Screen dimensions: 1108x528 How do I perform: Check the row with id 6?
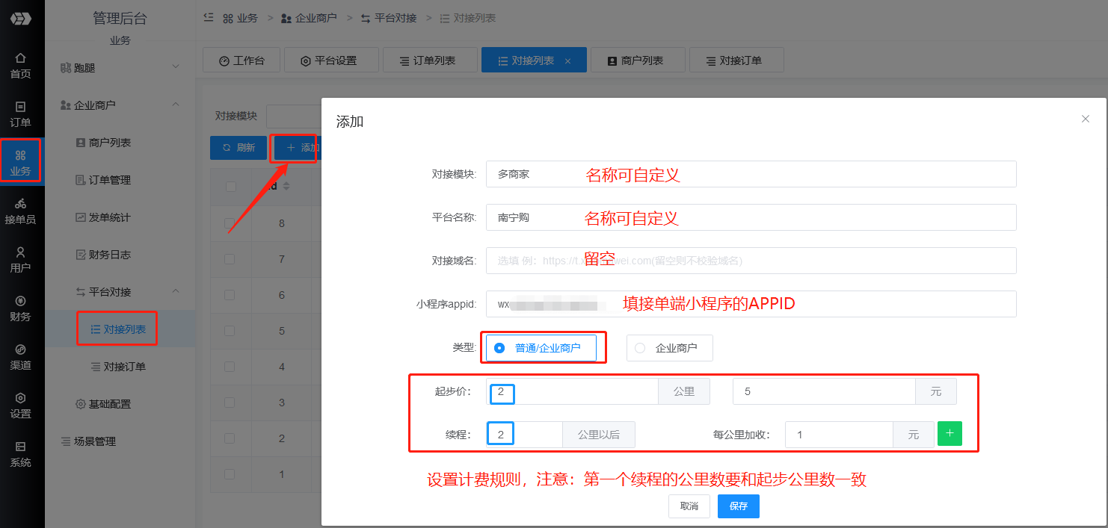230,295
